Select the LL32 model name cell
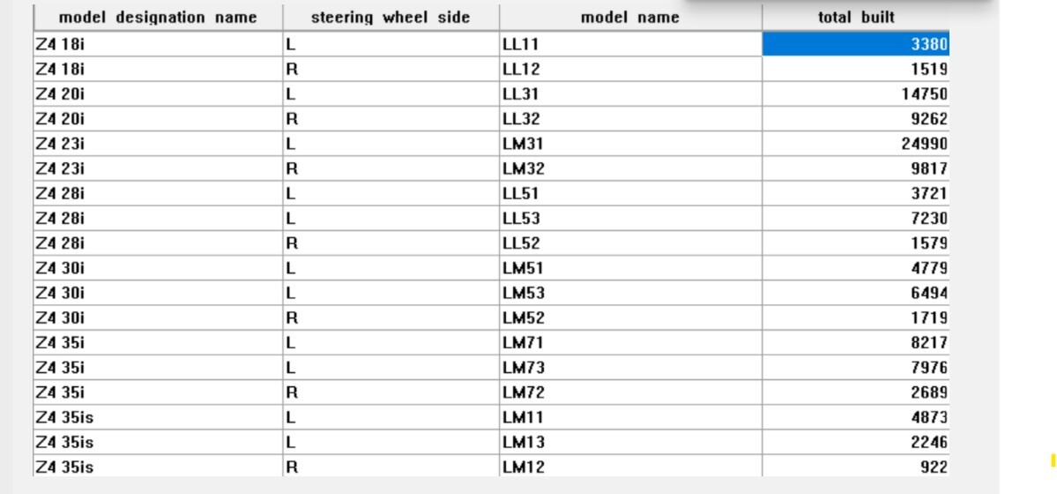The image size is (1057, 494). pyautogui.click(x=630, y=118)
